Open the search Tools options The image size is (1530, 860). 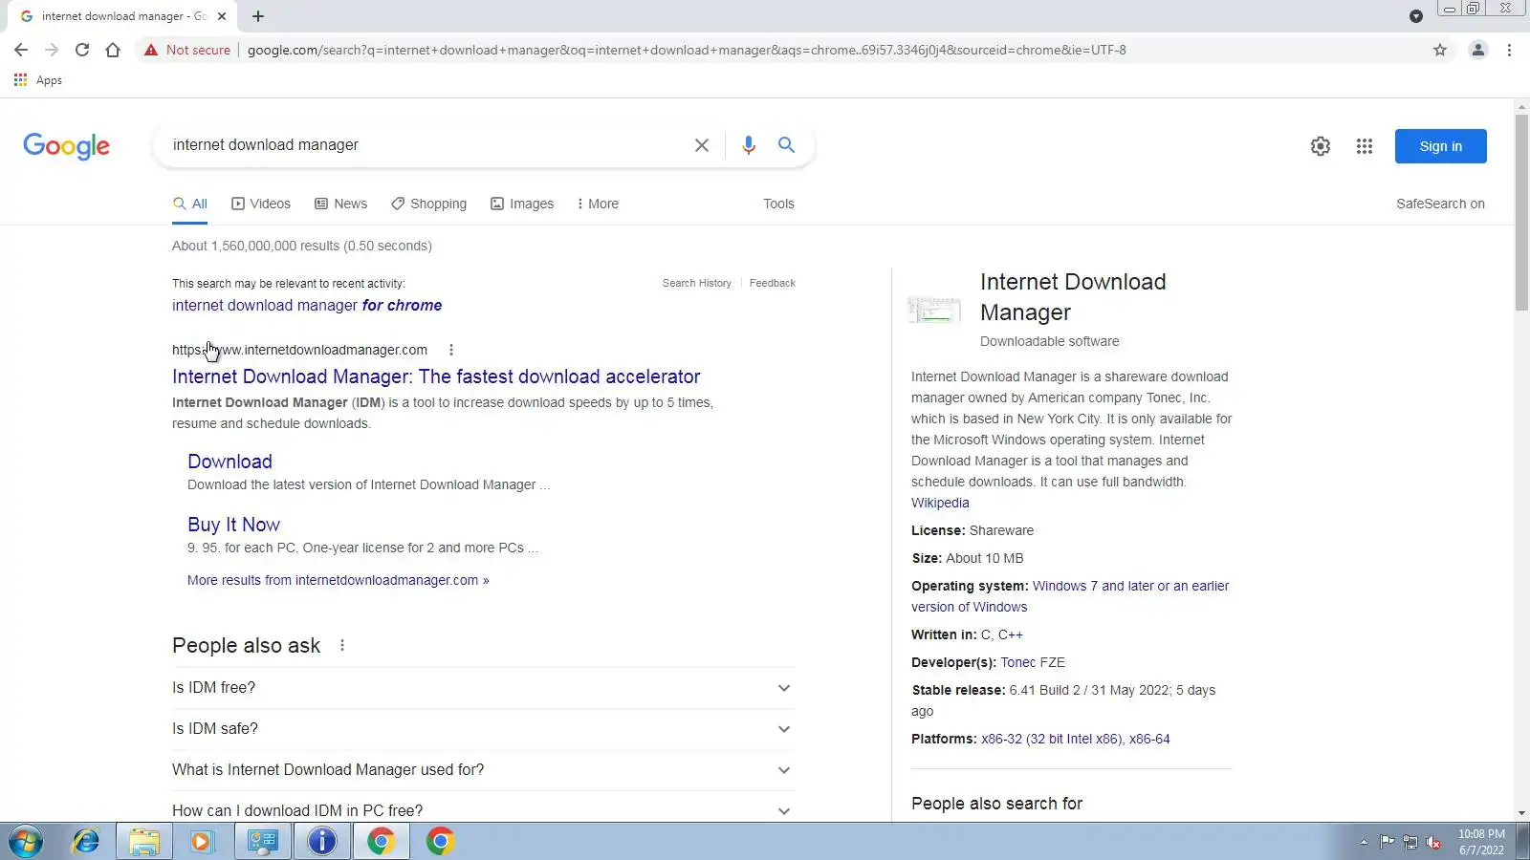pyautogui.click(x=778, y=204)
